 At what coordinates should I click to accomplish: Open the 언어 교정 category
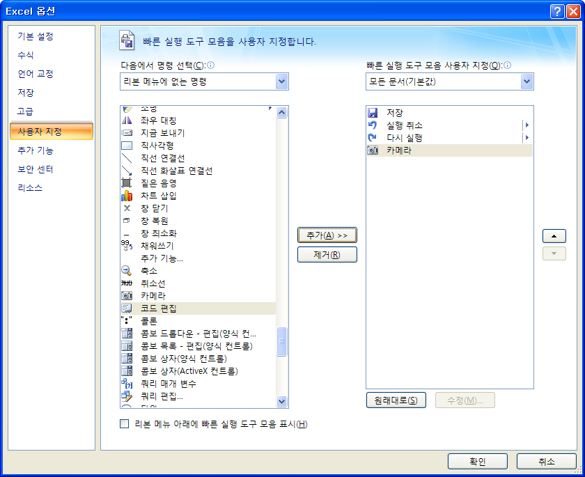52,74
